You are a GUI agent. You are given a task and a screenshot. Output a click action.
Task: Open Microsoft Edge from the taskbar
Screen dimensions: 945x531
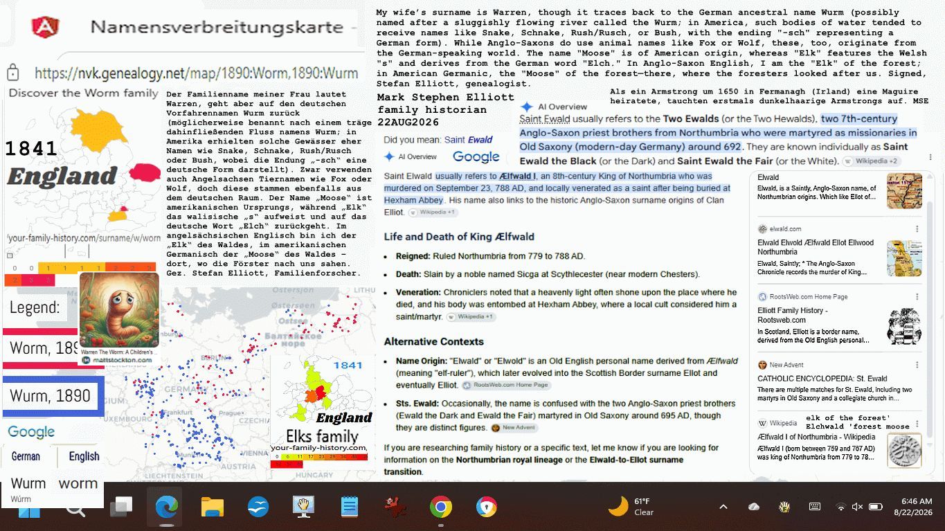coord(166,507)
